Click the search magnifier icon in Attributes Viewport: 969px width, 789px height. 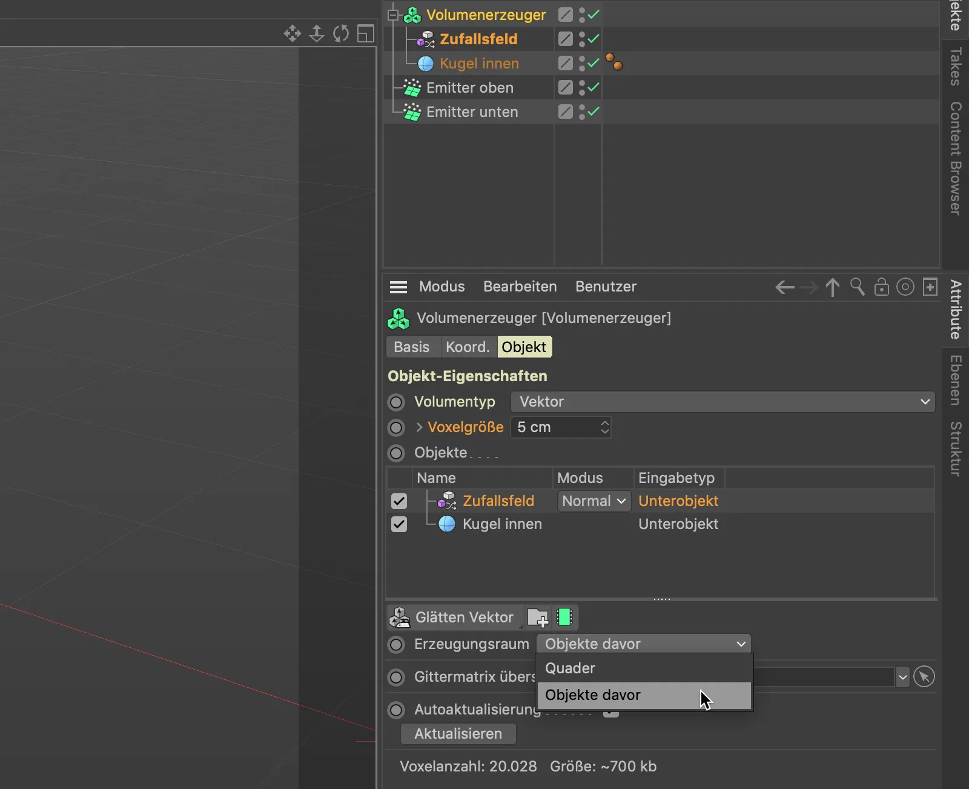pos(857,287)
